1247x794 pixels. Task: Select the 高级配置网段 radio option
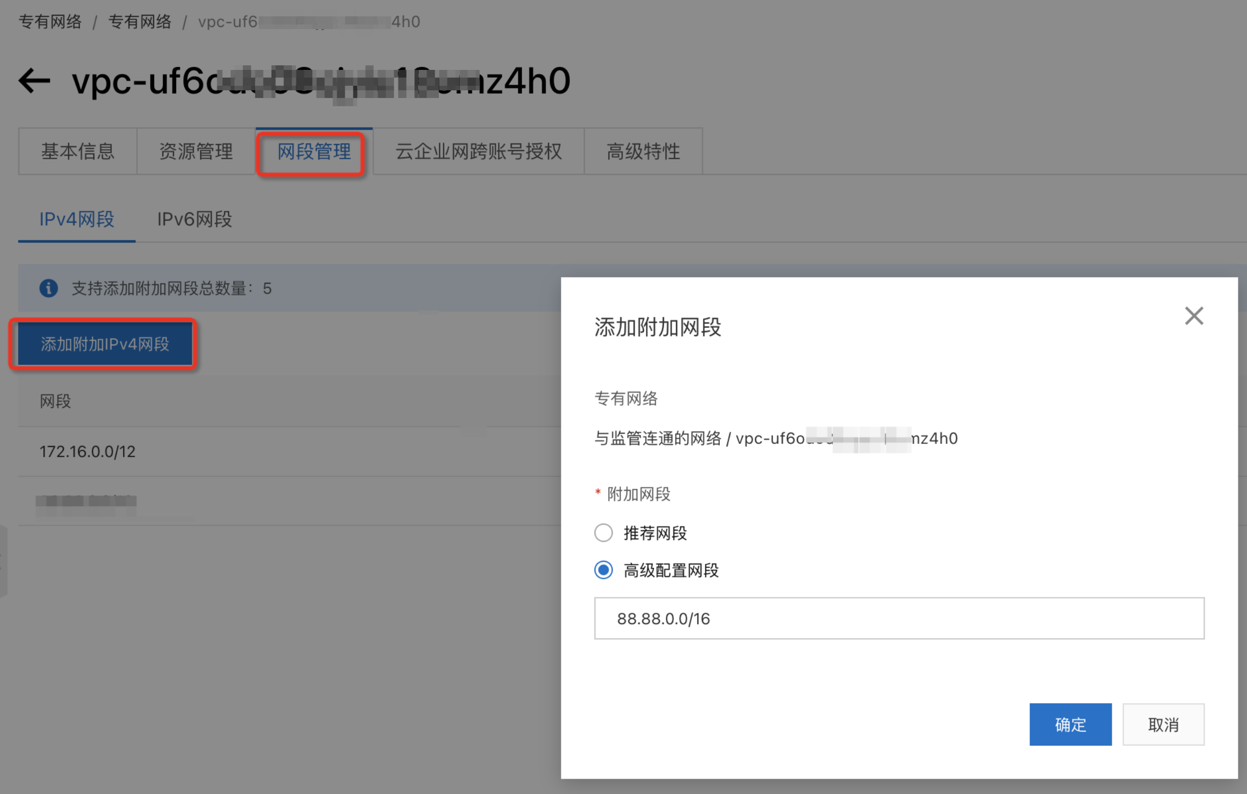pyautogui.click(x=603, y=570)
